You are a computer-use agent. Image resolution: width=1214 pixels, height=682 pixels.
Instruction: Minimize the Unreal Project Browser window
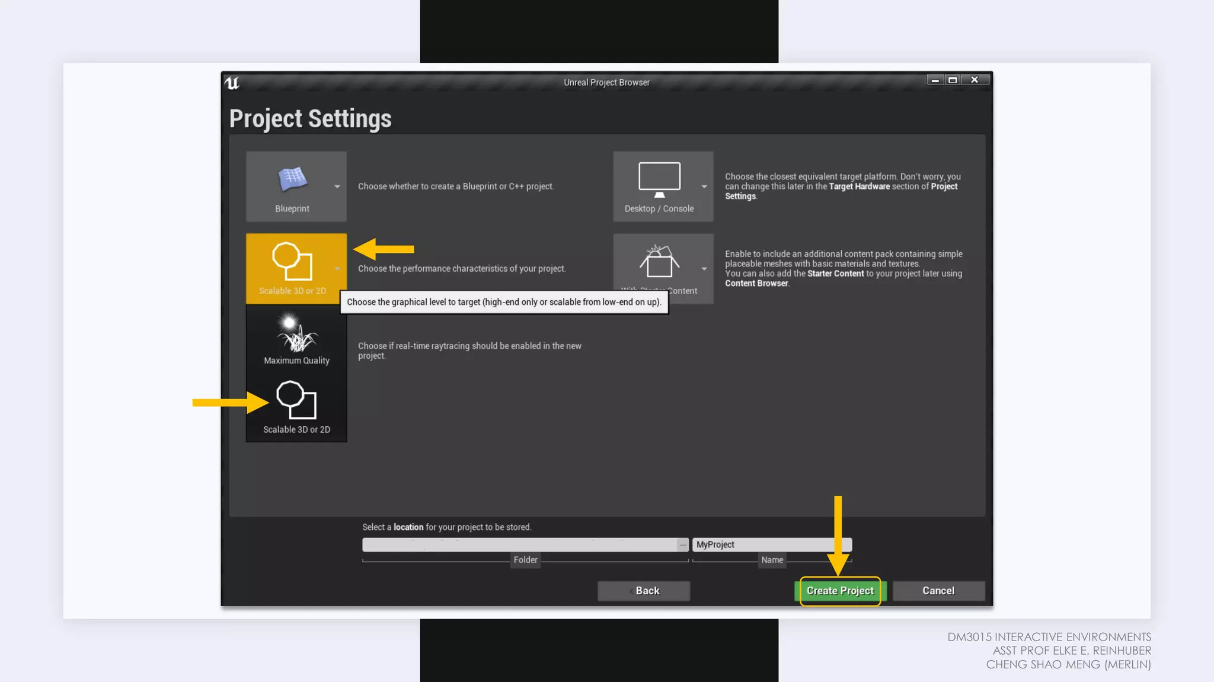(x=935, y=80)
